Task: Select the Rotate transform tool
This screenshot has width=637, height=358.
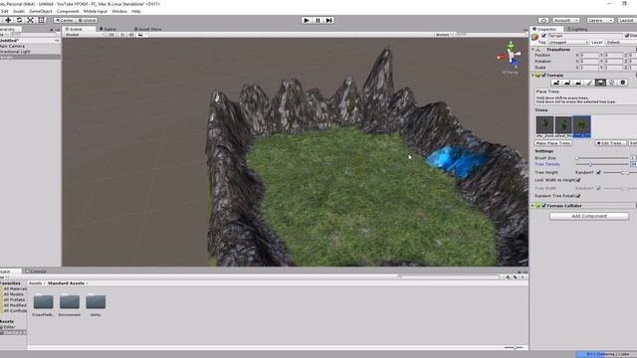Action: pos(19,20)
